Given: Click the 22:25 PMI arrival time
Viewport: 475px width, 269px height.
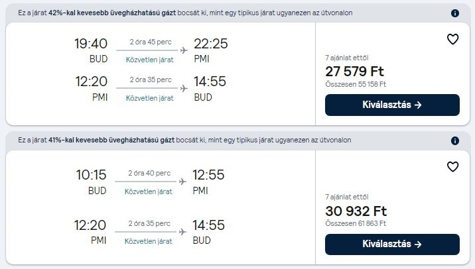Looking at the screenshot, I should 210,44.
